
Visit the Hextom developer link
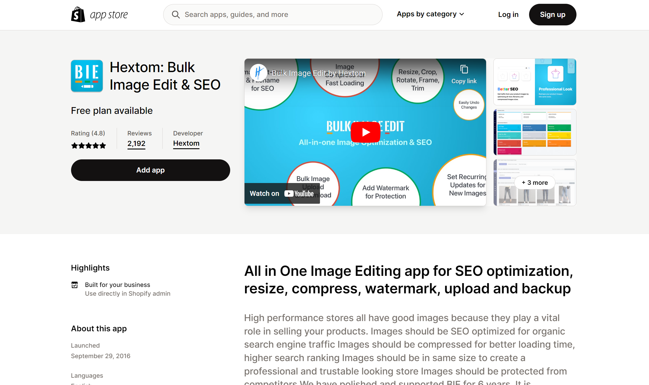pos(186,143)
